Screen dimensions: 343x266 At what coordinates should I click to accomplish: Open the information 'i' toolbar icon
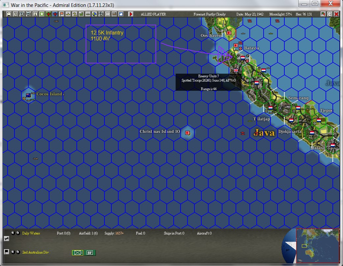point(35,14)
